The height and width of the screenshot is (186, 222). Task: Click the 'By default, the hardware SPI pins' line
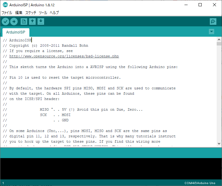(89, 88)
